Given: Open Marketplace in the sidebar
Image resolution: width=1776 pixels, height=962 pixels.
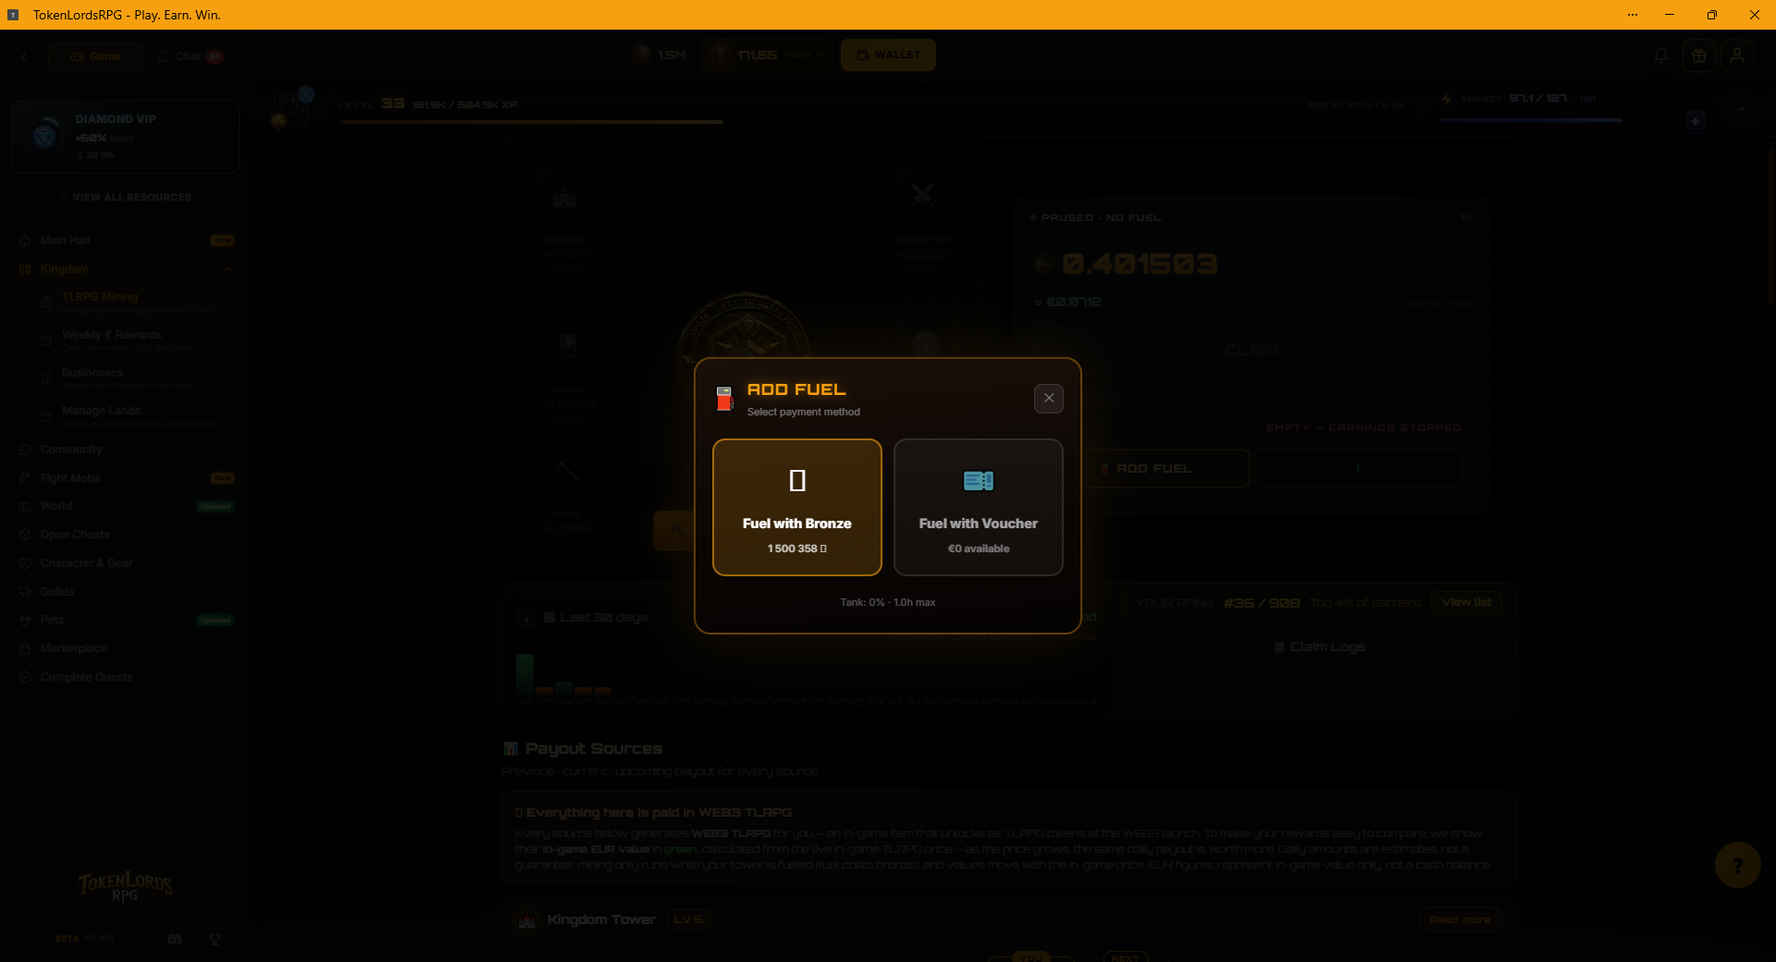Looking at the screenshot, I should (125, 648).
